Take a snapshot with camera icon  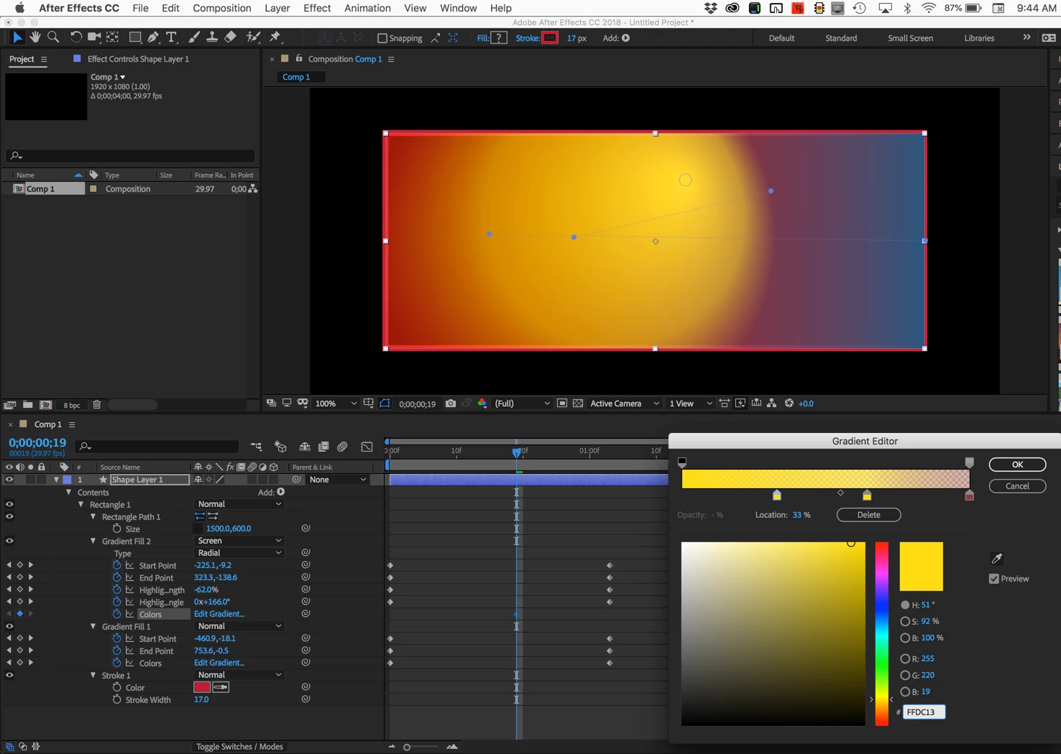pyautogui.click(x=451, y=404)
